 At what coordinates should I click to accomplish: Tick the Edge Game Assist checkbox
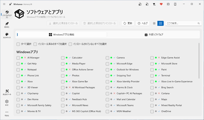[x=152, y=58]
